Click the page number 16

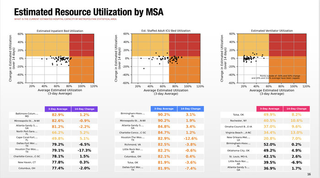tap(309, 174)
